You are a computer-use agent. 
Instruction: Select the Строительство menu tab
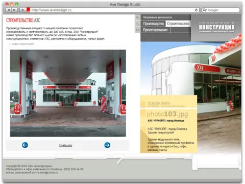click(x=178, y=24)
